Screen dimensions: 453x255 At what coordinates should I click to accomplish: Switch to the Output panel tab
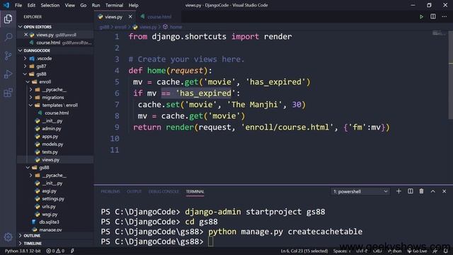point(134,191)
